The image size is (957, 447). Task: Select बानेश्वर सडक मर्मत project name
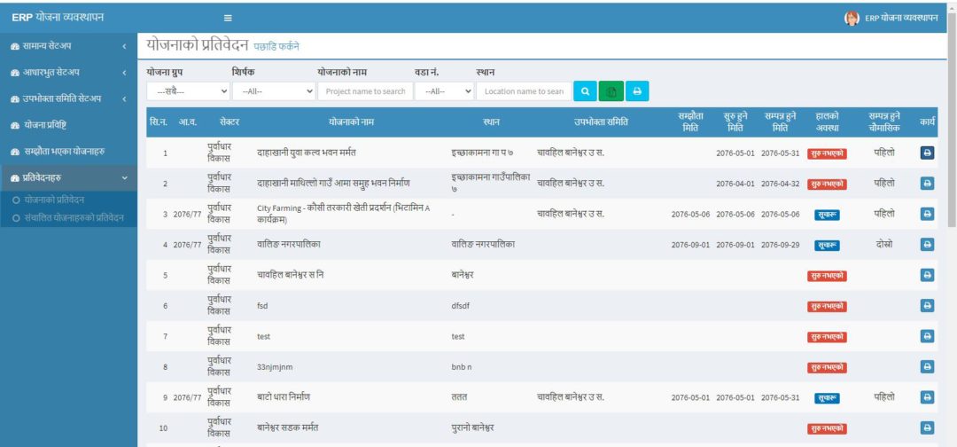[287, 427]
